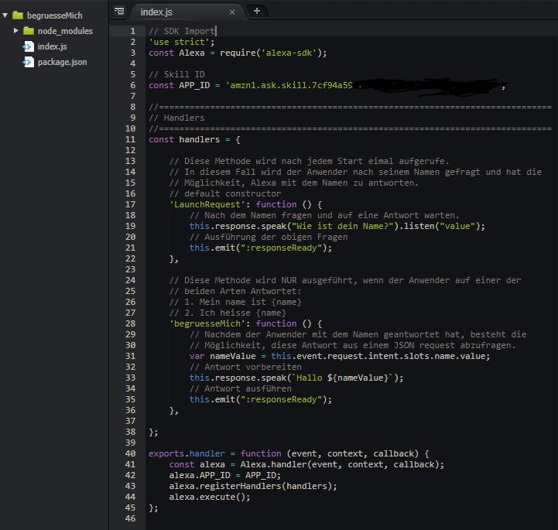
Task: Click the node_modules folder icon
Action: (x=29, y=31)
